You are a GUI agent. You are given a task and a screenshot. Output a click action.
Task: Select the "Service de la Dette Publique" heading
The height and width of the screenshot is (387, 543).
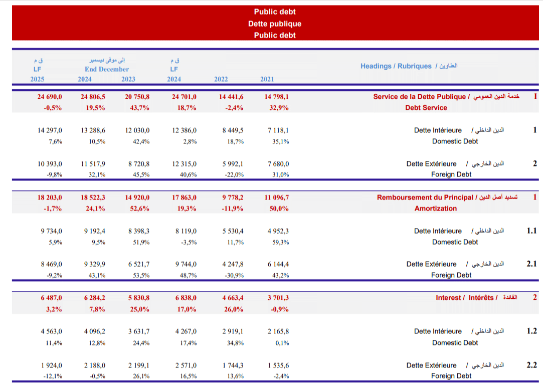tap(419, 97)
